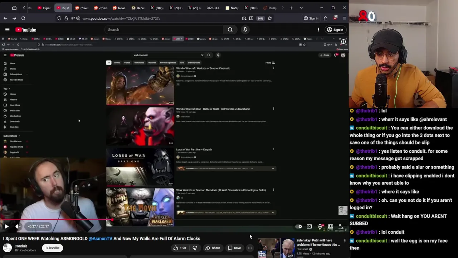The image size is (458, 258).
Task: Show site security padlock info
Action: coord(66,18)
